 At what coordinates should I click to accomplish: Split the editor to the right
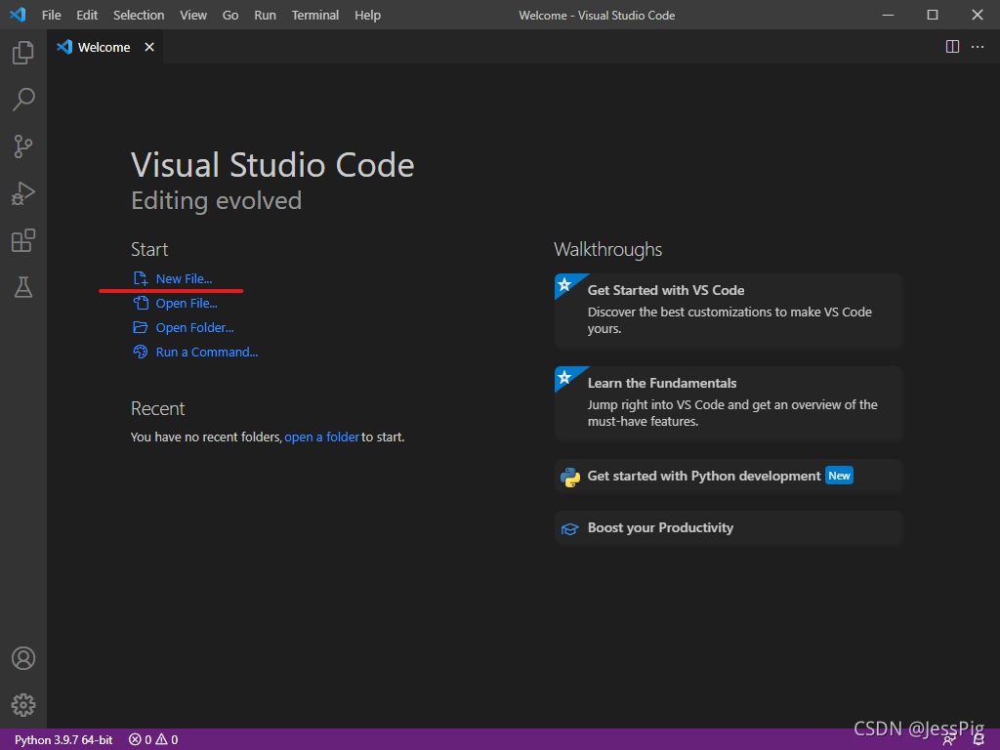click(952, 47)
